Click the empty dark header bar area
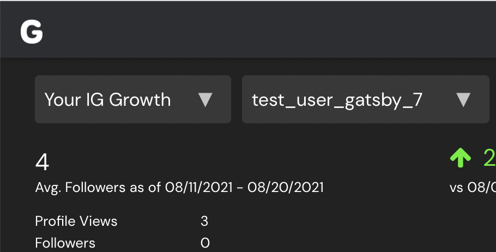 pos(269,29)
